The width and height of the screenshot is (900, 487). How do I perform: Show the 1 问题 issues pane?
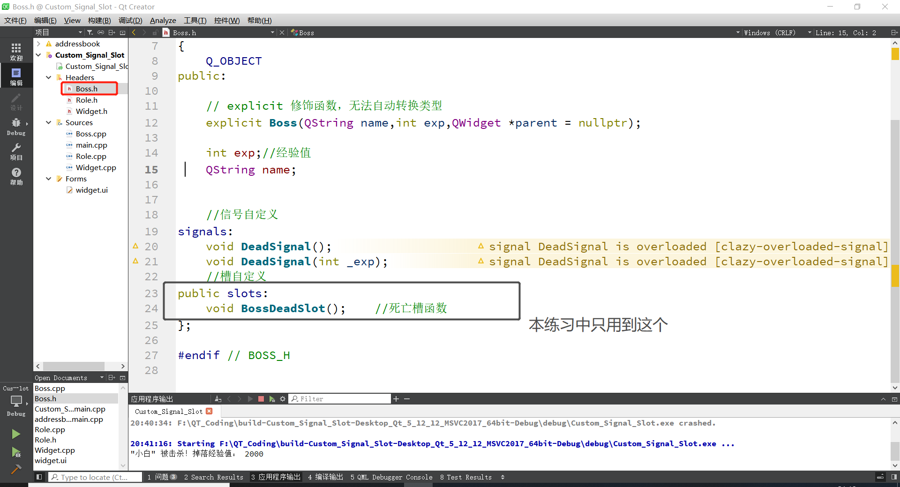(162, 477)
